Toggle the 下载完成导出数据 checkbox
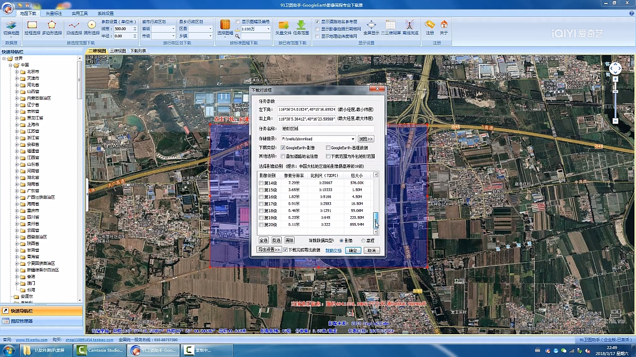Screen dimensions: 636x357 (x=286, y=250)
